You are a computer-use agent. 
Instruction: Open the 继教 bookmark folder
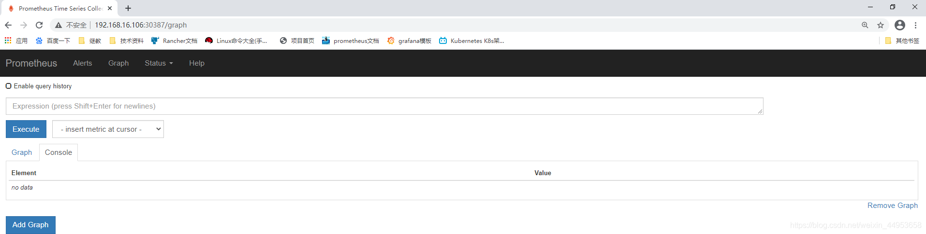(x=90, y=41)
